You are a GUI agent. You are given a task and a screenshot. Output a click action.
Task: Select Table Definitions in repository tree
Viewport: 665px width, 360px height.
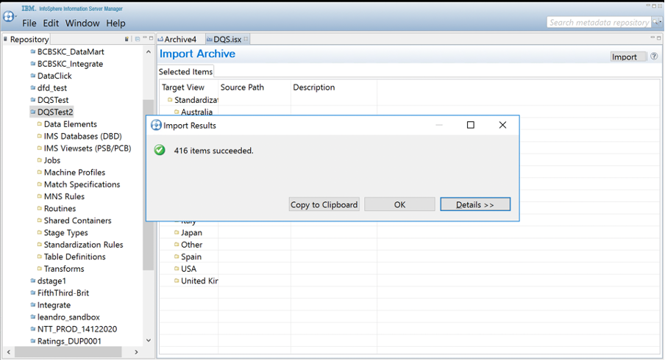pos(74,257)
